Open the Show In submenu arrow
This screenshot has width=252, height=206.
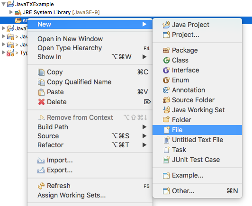click(x=144, y=57)
